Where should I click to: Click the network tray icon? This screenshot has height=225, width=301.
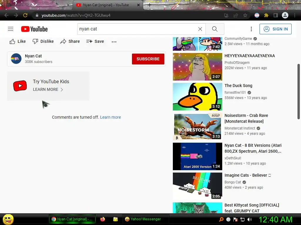[x=243, y=219]
